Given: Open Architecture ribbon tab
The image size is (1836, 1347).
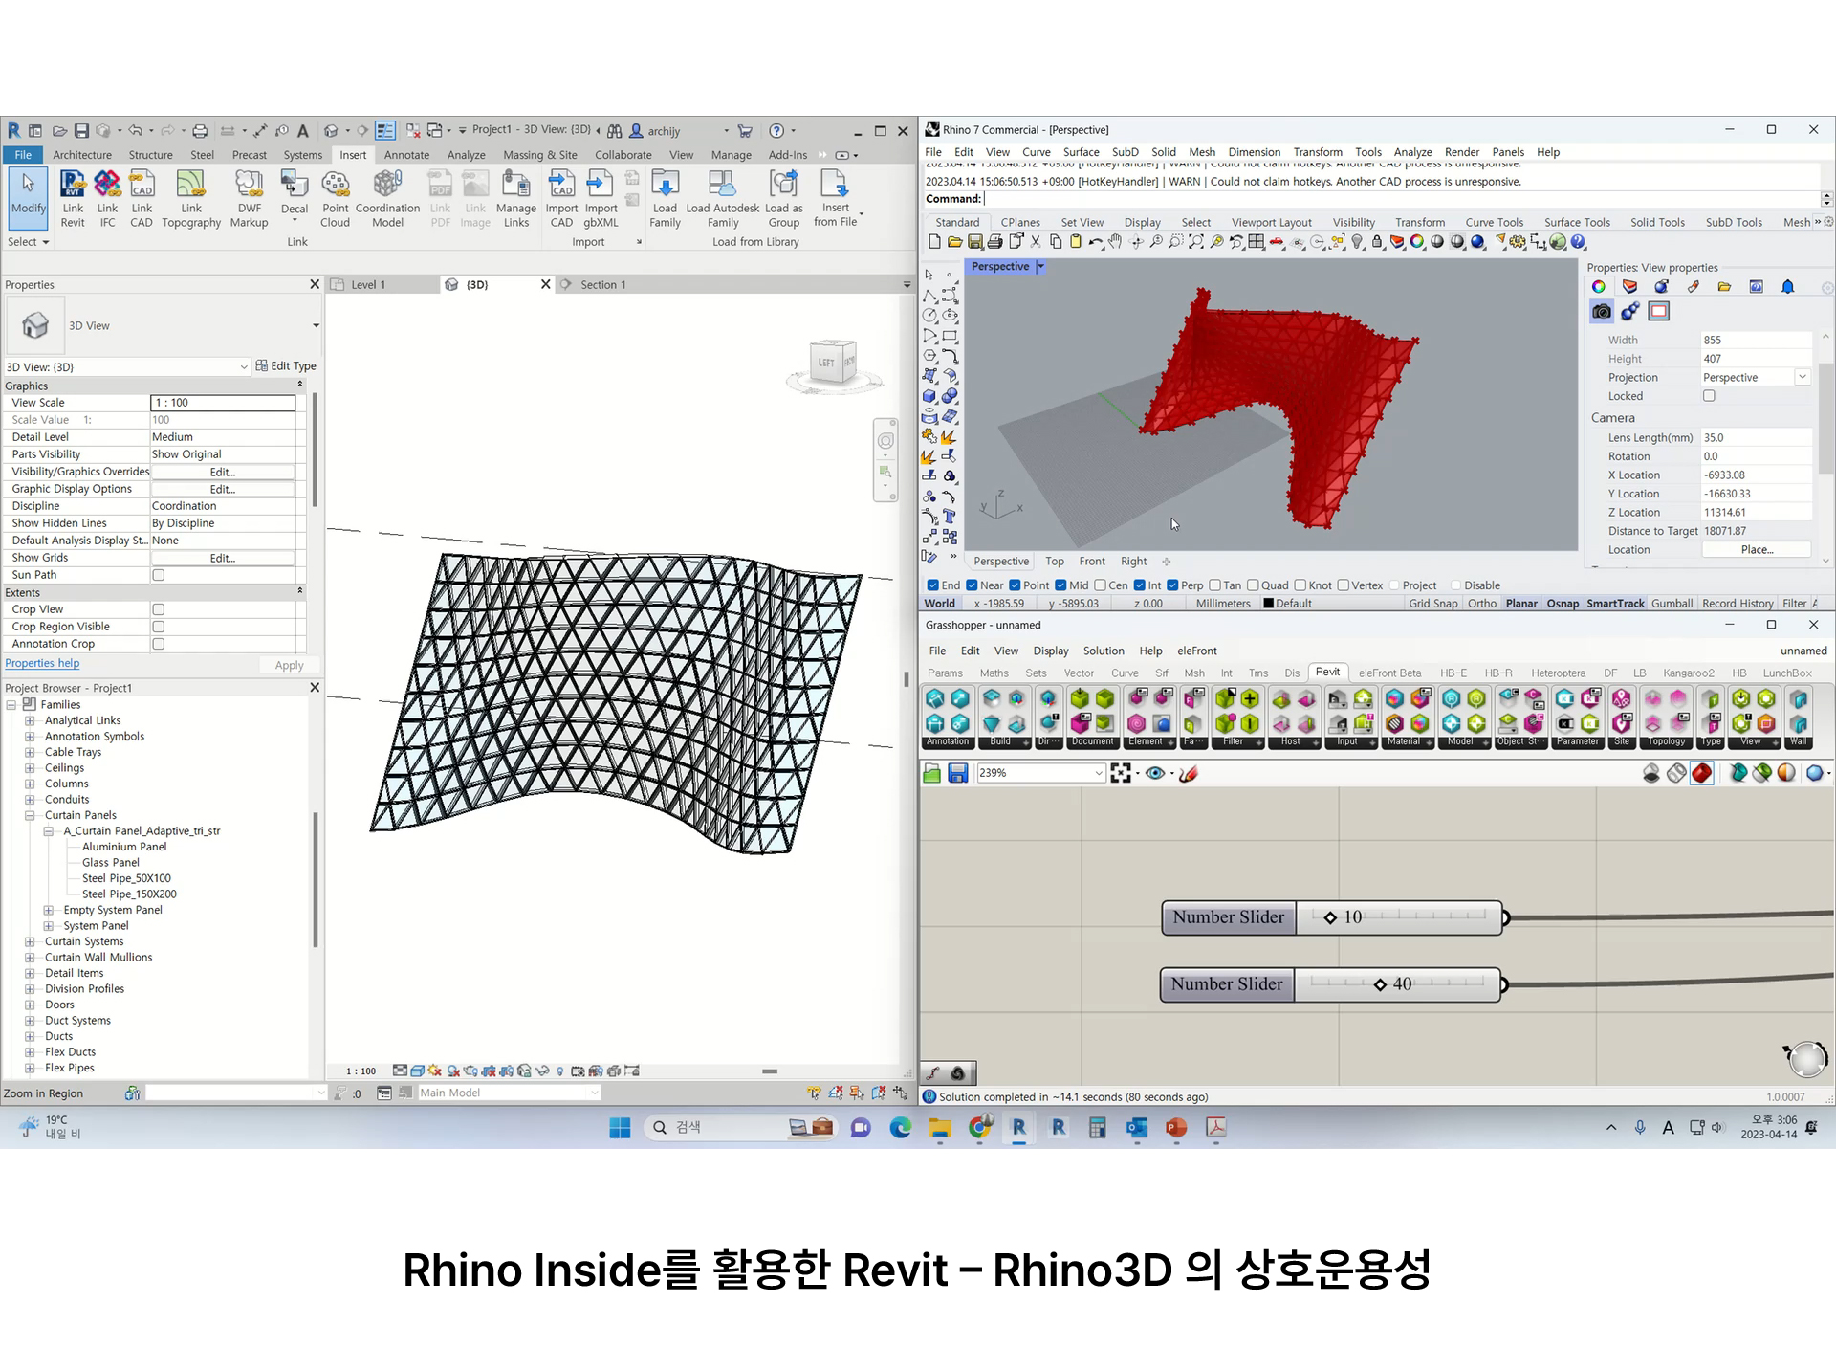Looking at the screenshot, I should [82, 155].
